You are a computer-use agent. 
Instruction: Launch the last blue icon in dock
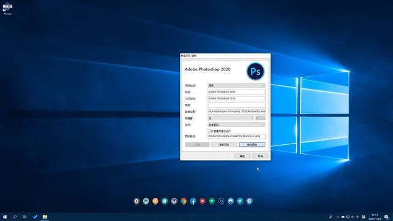(249, 201)
